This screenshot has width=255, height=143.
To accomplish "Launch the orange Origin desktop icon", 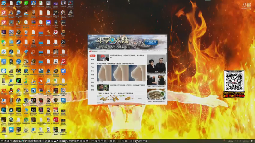I will point(33,52).
